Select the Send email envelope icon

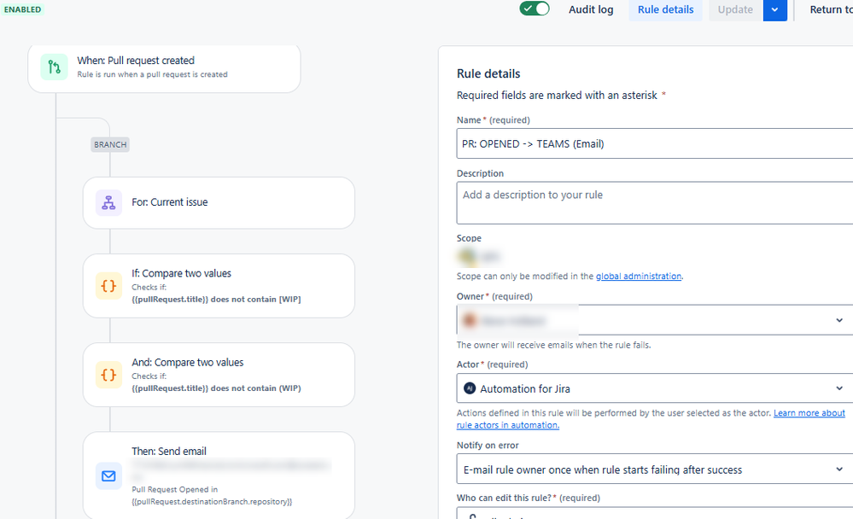point(108,476)
